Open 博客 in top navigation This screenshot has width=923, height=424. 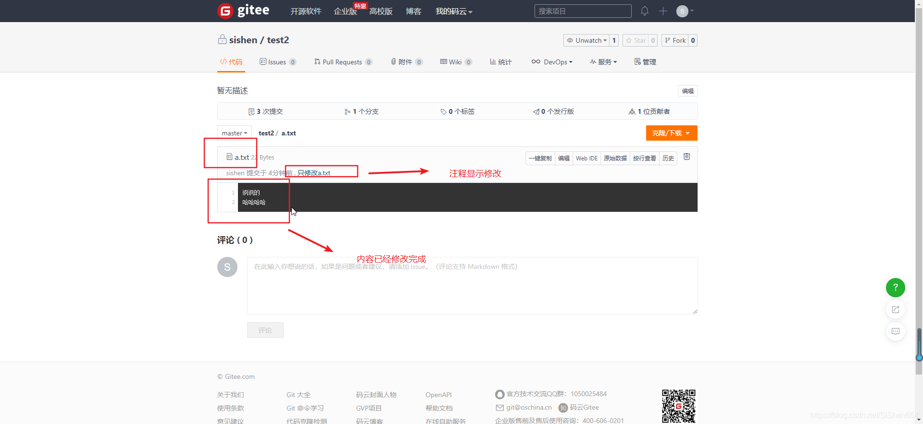413,11
